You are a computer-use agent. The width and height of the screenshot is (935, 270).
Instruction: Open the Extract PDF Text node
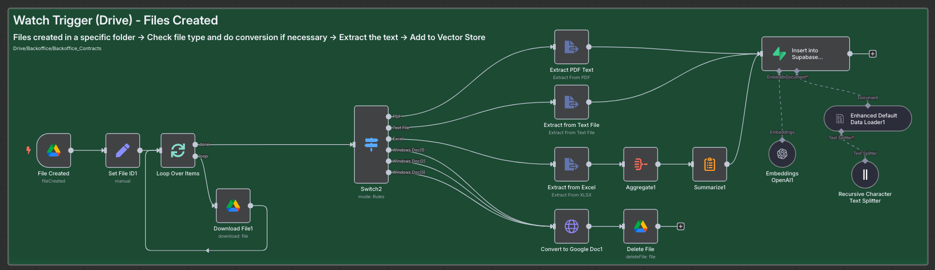click(x=571, y=47)
